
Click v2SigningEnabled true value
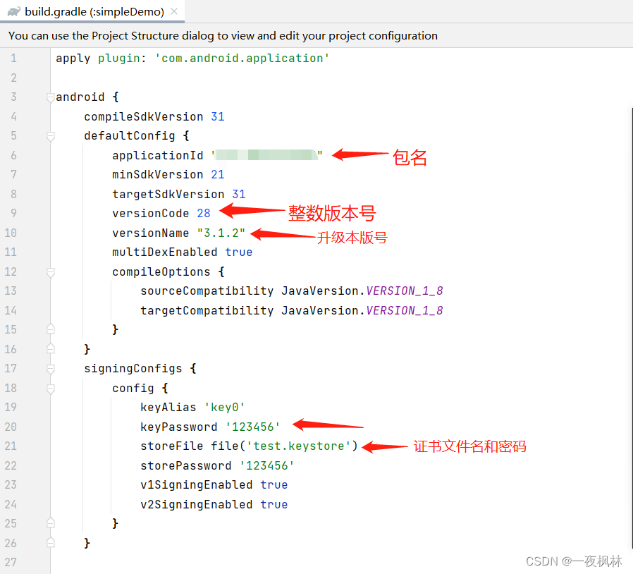click(x=274, y=504)
